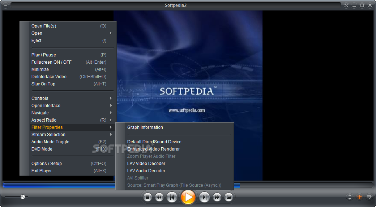Minimize the Zoom Player window
The width and height of the screenshot is (376, 207).
[x=354, y=5]
